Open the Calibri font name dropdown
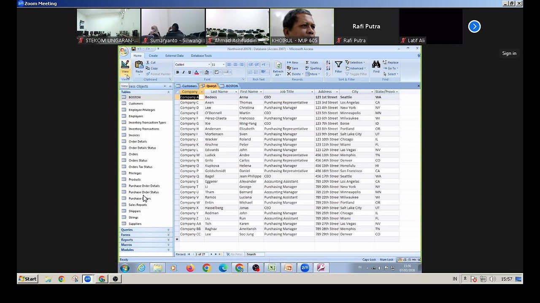This screenshot has height=303, width=540. 209,65
